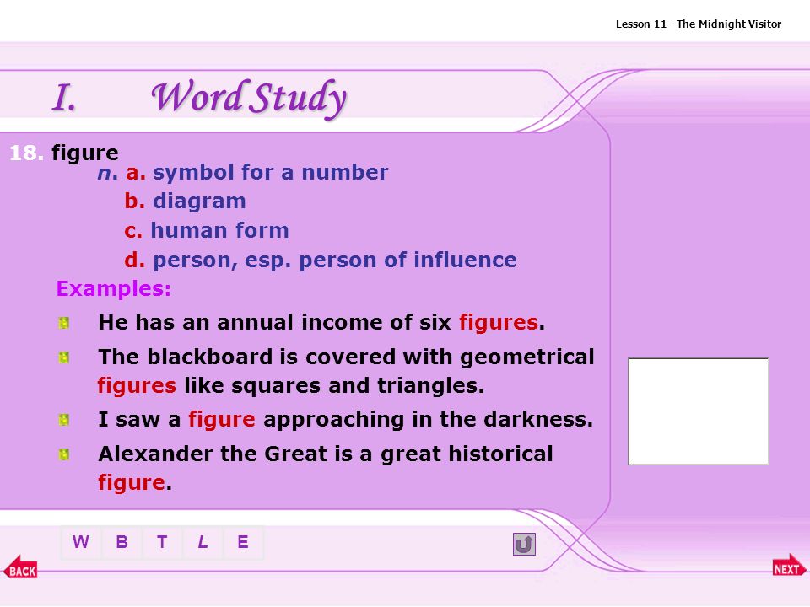This screenshot has width=810, height=607.
Task: Click the red NEXT arrow button
Action: [x=789, y=567]
